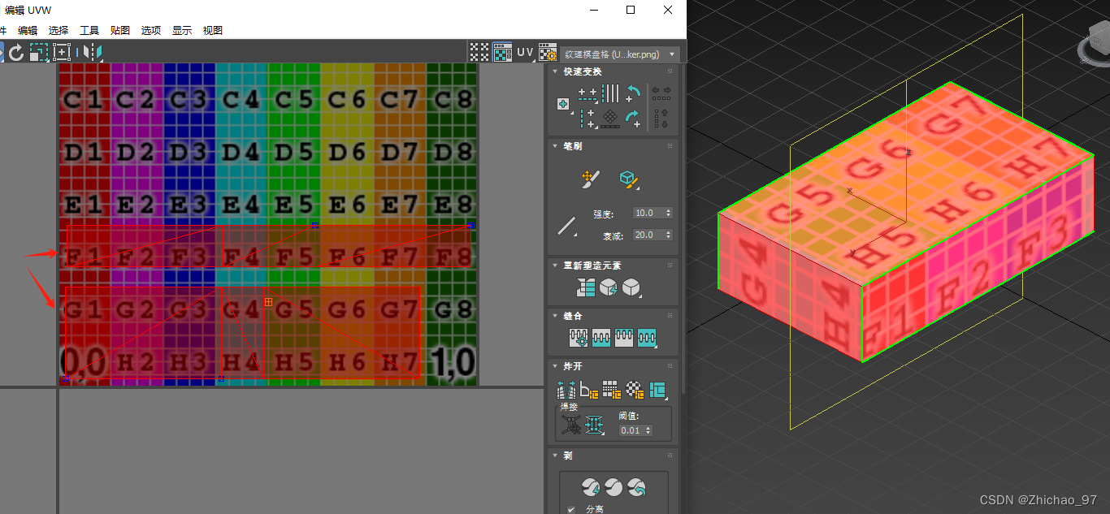Screen dimensions: 1110x514
Task: Select the Paint Movement brush icon
Action: [x=591, y=179]
